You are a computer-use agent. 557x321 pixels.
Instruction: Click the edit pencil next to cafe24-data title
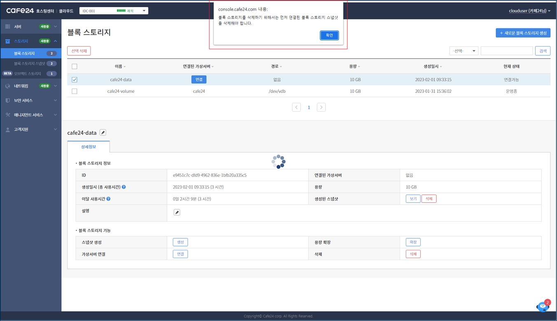tap(103, 133)
